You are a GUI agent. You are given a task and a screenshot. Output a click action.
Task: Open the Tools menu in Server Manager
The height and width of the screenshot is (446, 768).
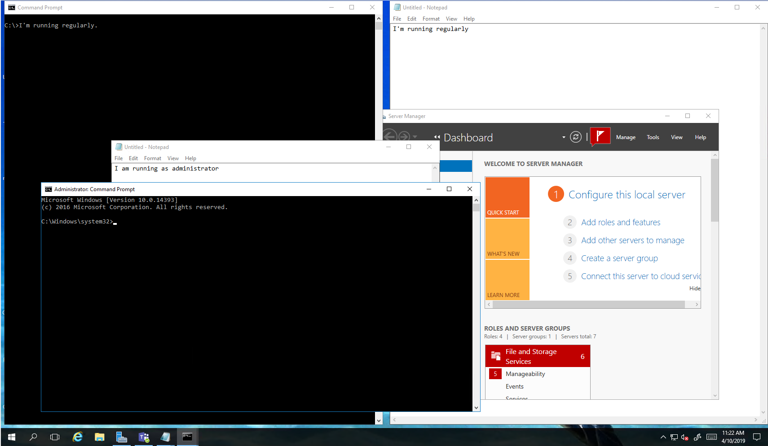pyautogui.click(x=653, y=137)
